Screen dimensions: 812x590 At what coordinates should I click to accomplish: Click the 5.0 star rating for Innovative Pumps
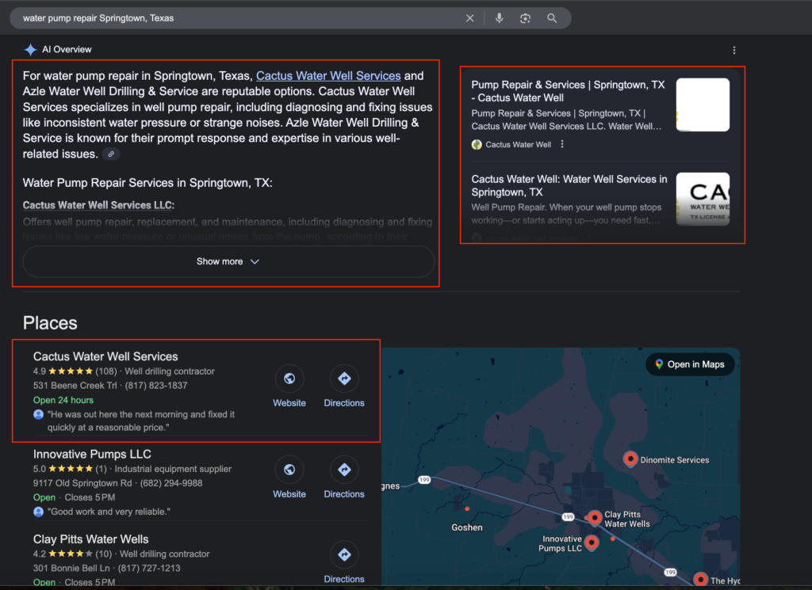coord(70,469)
